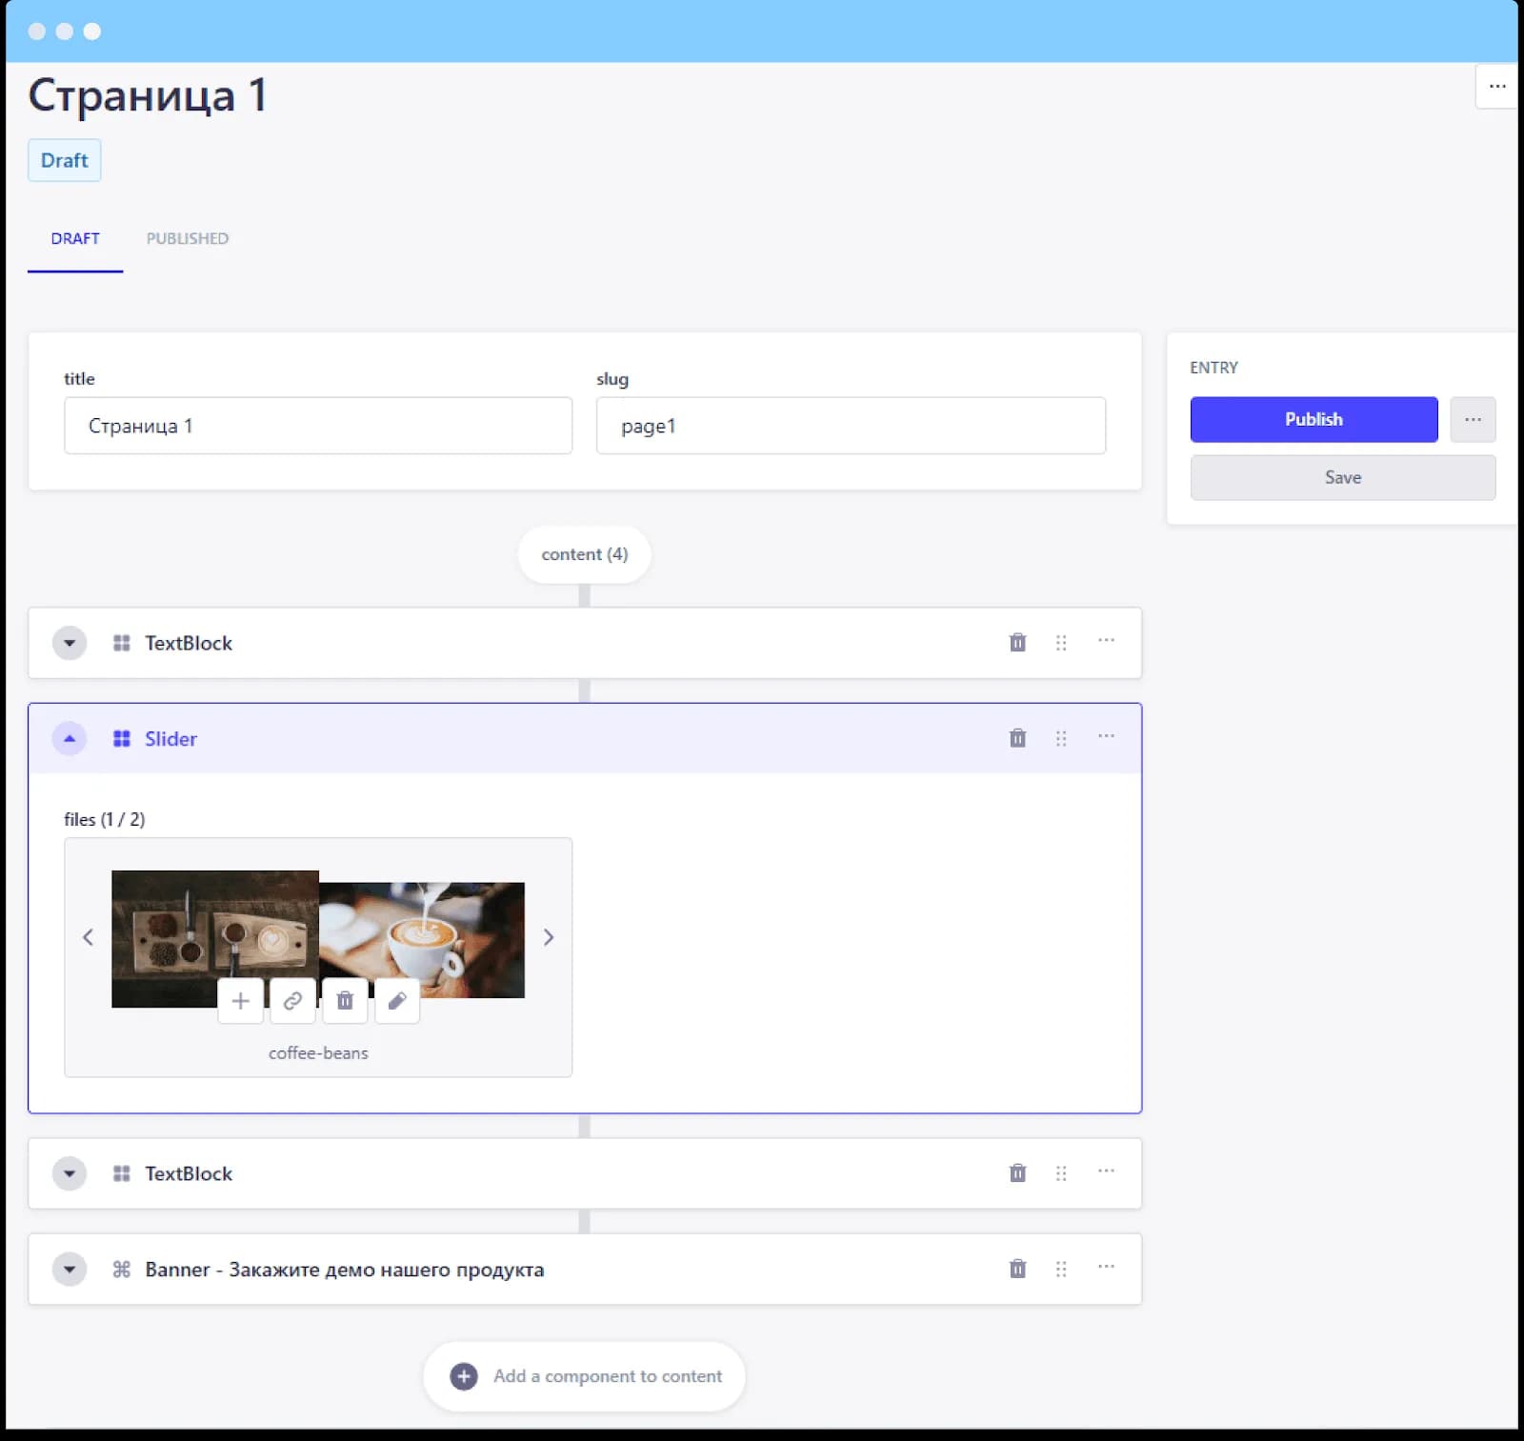Expand the first TextBlock component
The image size is (1524, 1441).
pos(70,643)
